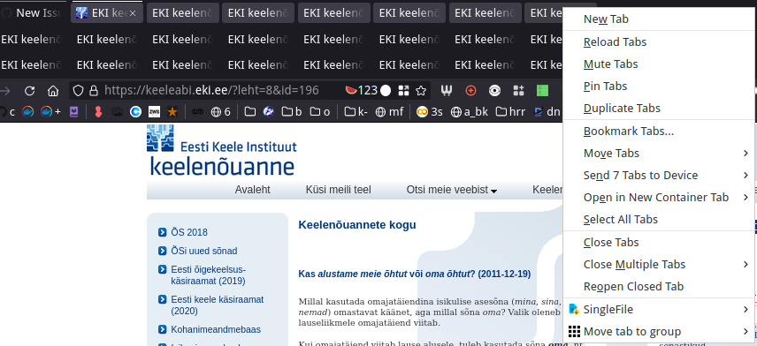757x346 pixels.
Task: Select Reload Tabs in context menu
Action: pyautogui.click(x=660, y=41)
